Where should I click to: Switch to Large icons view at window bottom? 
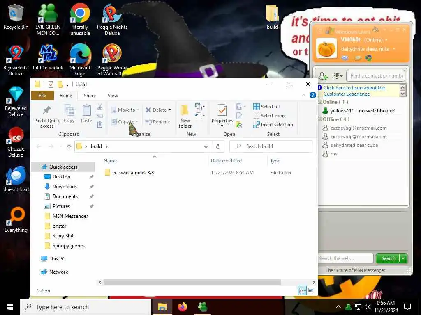click(311, 290)
